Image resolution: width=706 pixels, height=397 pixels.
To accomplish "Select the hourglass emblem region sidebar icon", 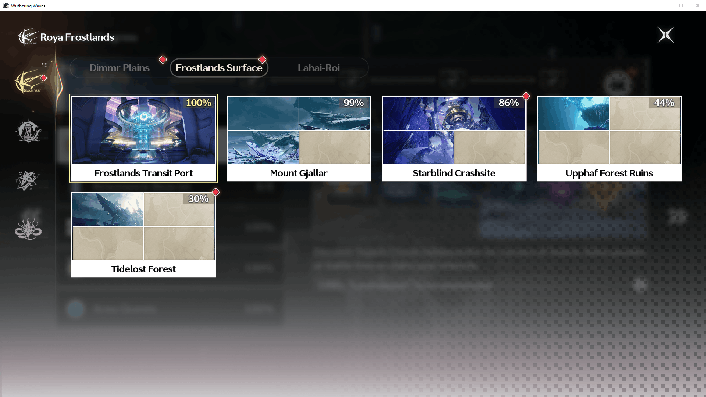I will (28, 131).
